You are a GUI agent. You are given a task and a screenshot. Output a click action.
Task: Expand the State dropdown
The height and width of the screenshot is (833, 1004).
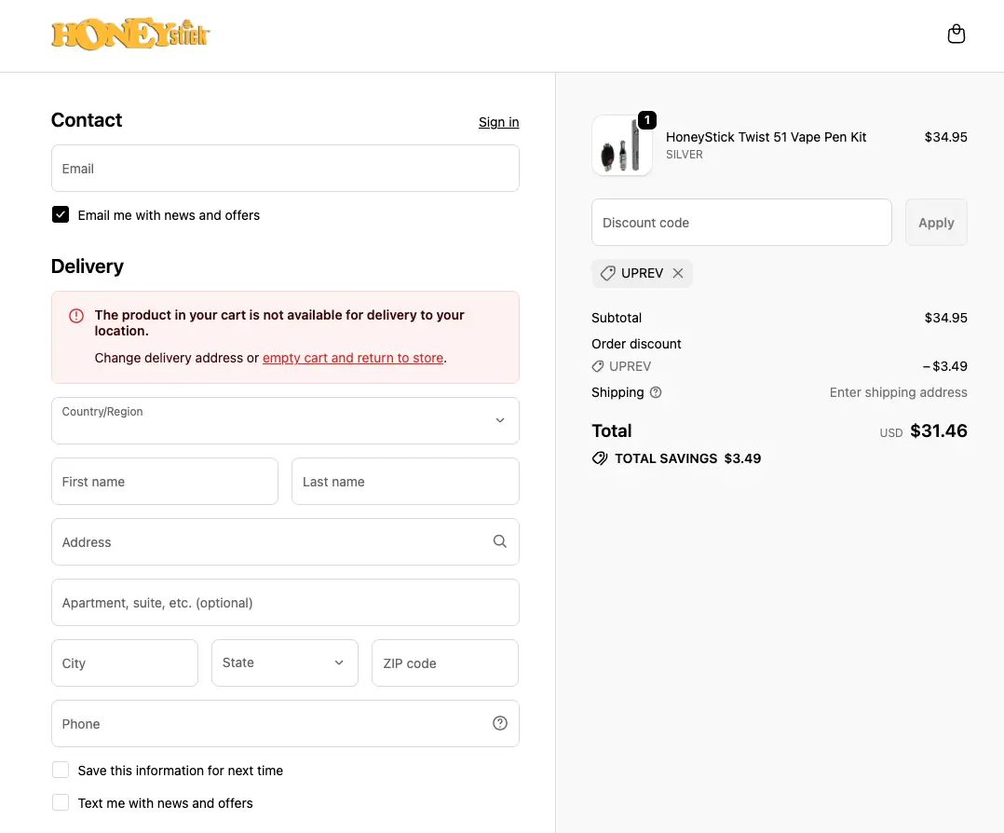(x=285, y=662)
